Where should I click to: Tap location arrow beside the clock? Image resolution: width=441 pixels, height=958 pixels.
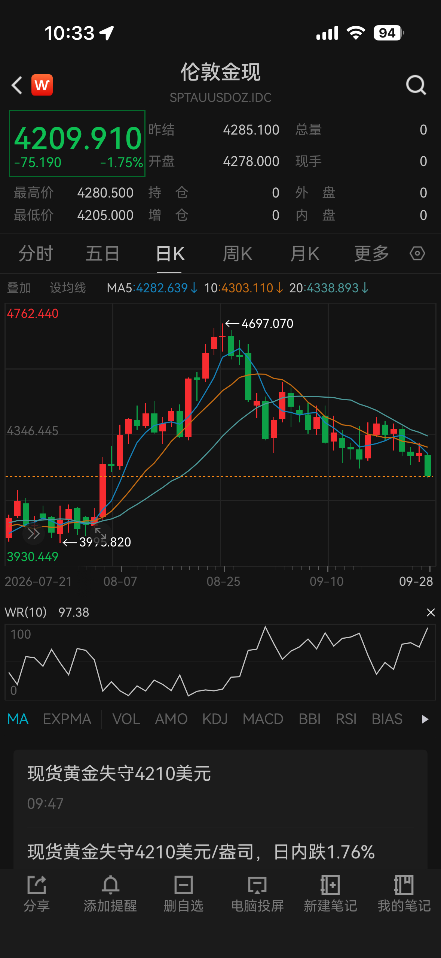[107, 33]
